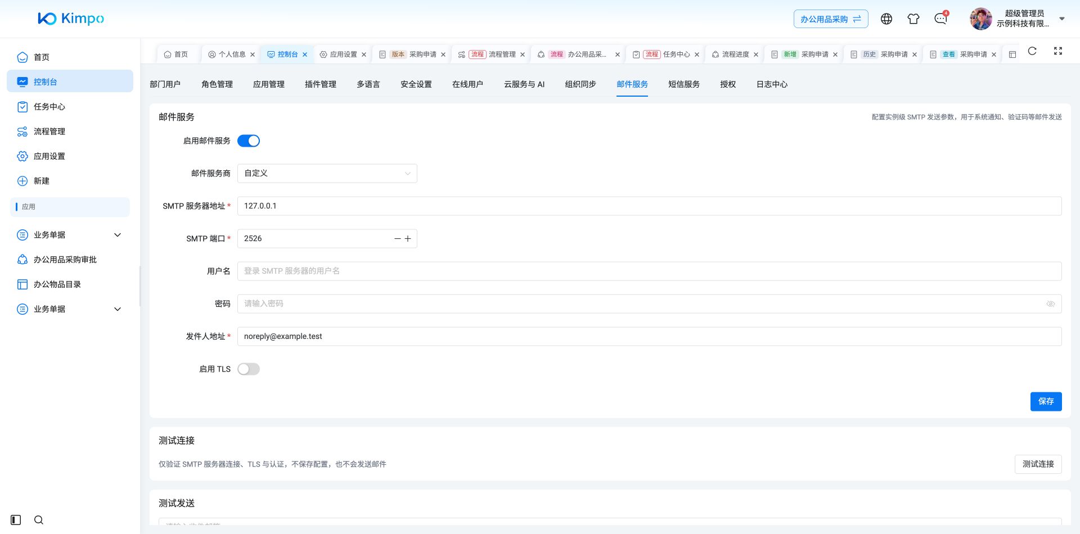Open 短信服务 section
This screenshot has width=1080, height=534.
click(x=684, y=84)
